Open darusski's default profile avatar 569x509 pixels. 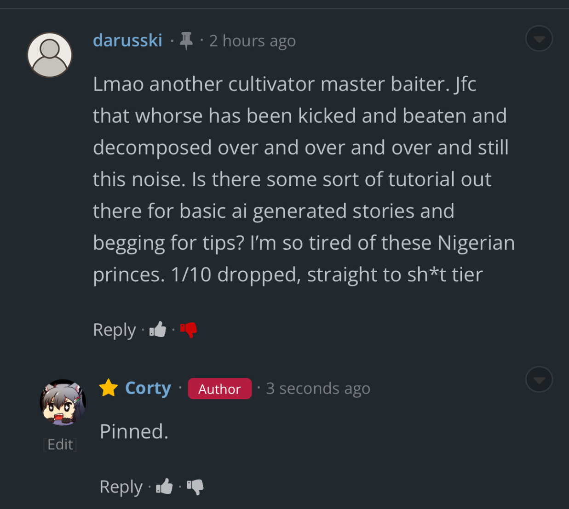(50, 55)
